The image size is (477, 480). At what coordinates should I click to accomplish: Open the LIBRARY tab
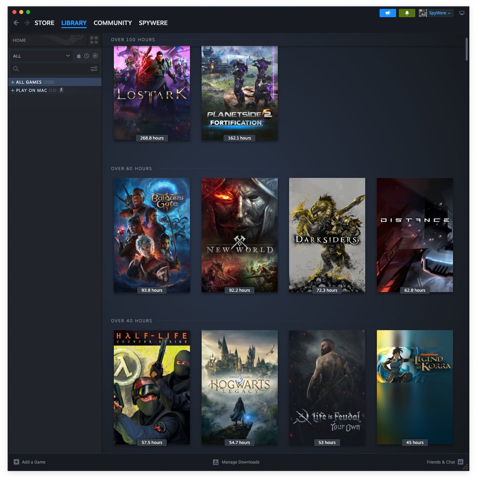[x=74, y=23]
